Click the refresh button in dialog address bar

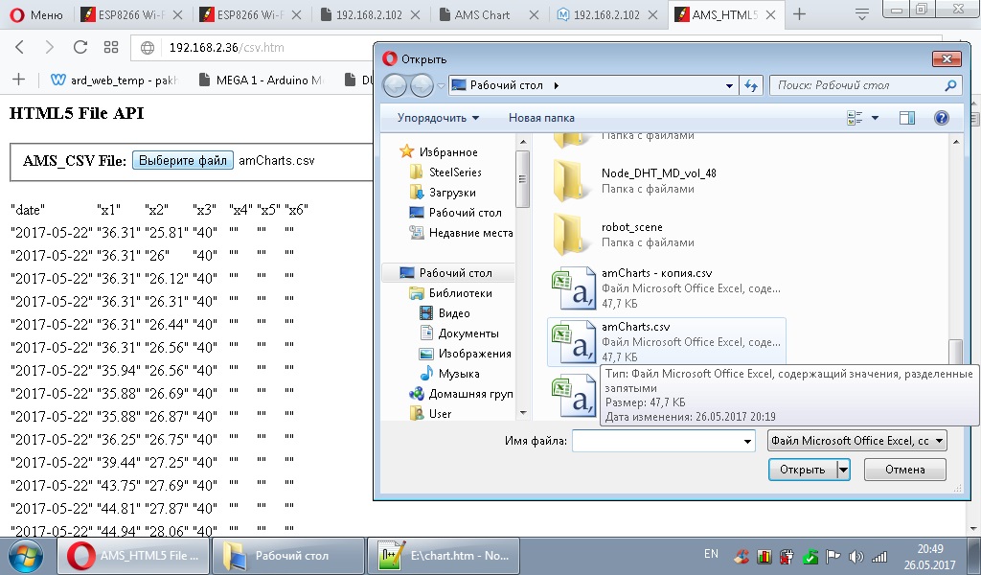tap(752, 85)
